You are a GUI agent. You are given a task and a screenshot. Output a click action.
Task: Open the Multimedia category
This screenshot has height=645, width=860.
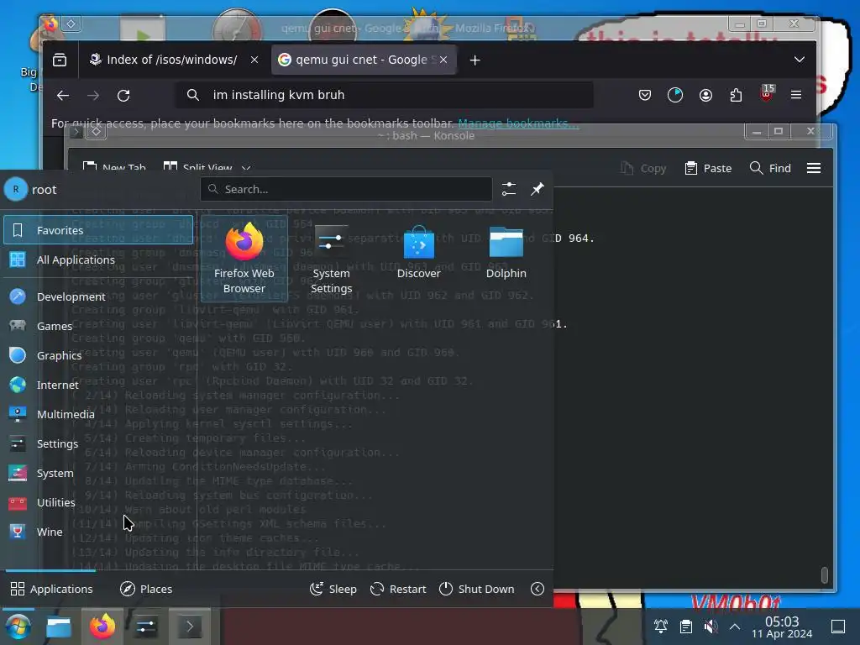tap(98, 414)
